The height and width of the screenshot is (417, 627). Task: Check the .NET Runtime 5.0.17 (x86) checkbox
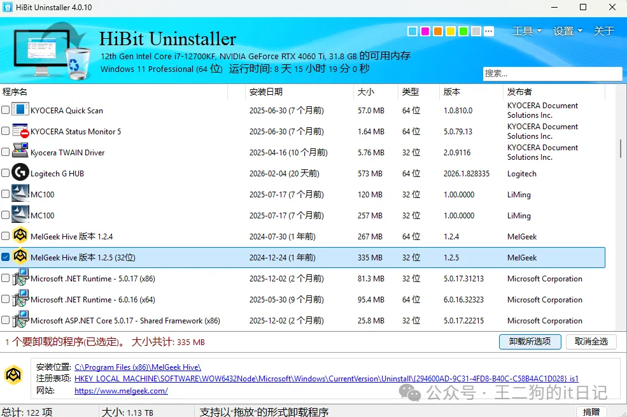tap(5, 278)
